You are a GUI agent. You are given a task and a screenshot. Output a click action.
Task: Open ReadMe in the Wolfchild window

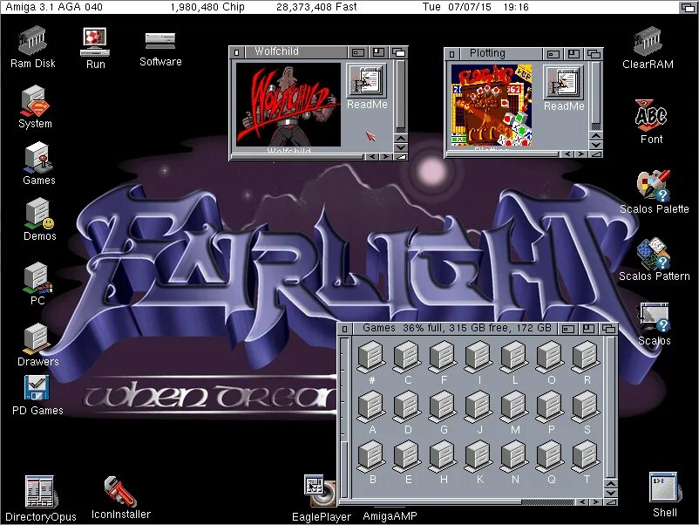click(x=366, y=87)
